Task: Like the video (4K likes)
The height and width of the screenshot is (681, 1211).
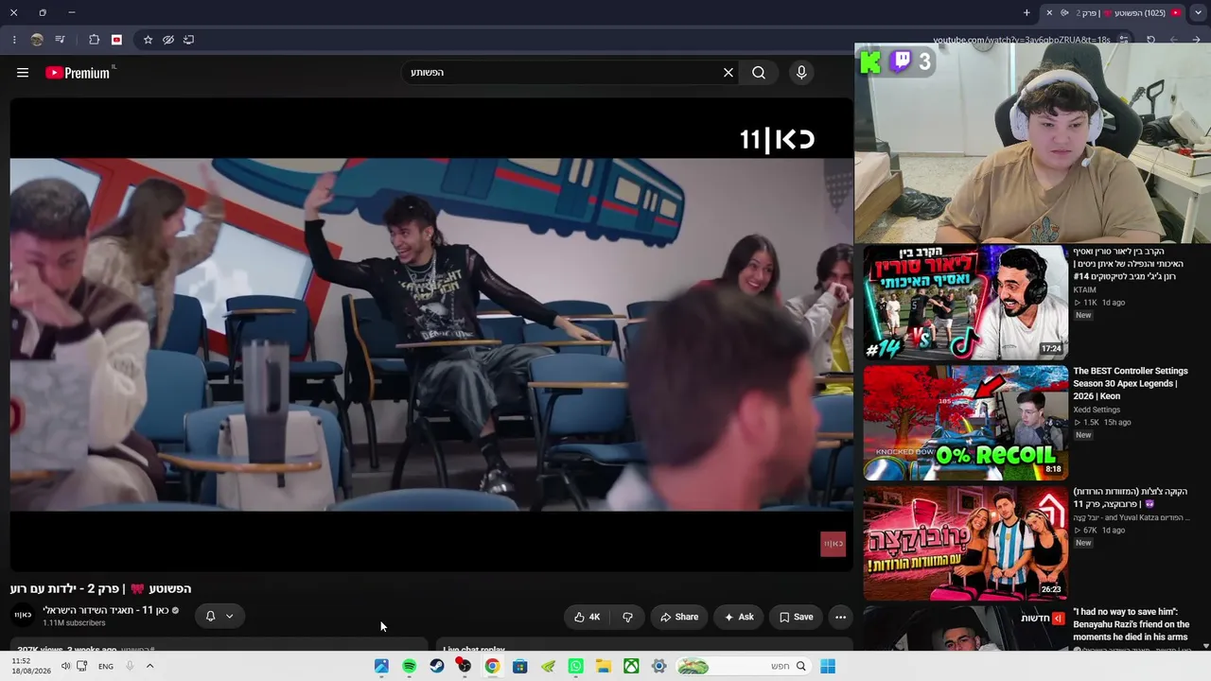Action: [587, 617]
